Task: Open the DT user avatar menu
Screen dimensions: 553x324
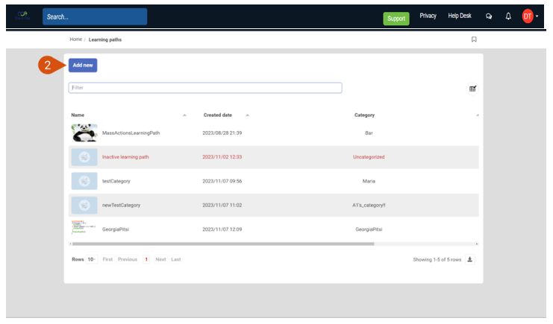Action: 528,16
